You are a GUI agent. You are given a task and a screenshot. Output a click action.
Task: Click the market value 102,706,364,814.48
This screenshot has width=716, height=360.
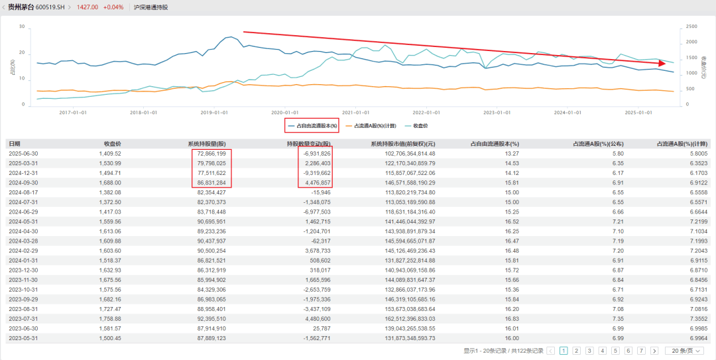410,154
